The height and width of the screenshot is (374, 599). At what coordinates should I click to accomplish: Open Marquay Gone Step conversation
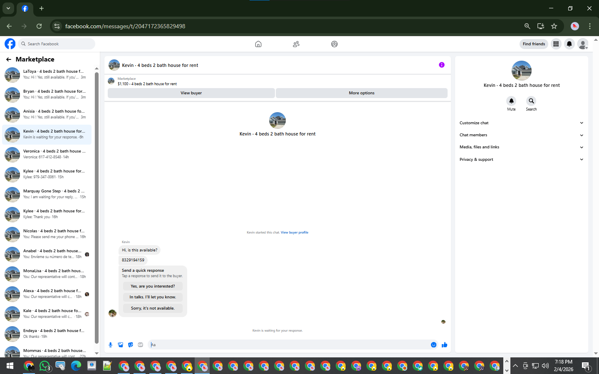(x=47, y=194)
